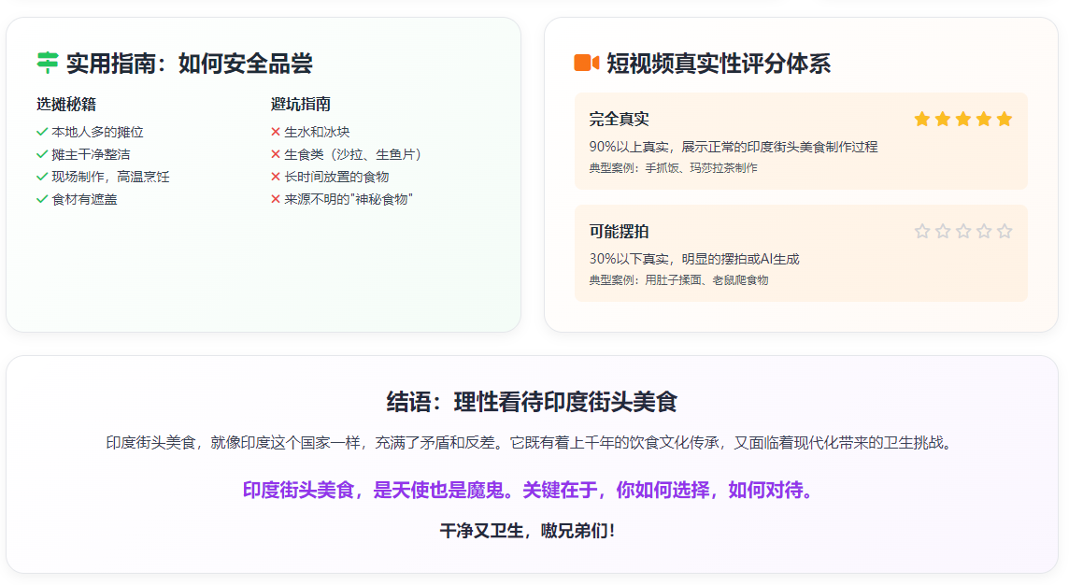Image resolution: width=1083 pixels, height=585 pixels.
Task: Click the red X next to 生水和冰块
Action: [x=276, y=132]
